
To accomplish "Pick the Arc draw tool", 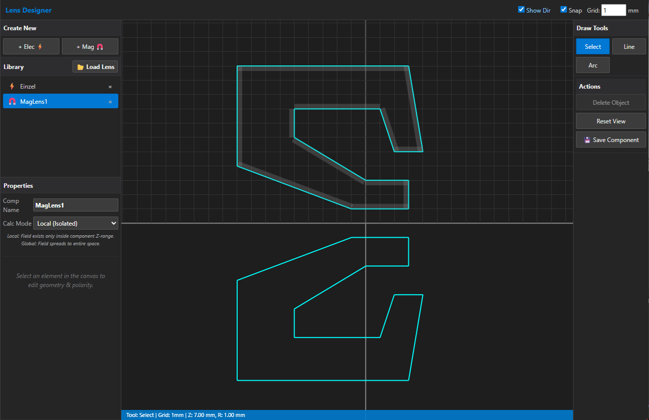I will tap(593, 65).
